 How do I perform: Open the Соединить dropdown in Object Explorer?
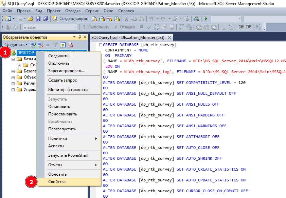point(16,45)
